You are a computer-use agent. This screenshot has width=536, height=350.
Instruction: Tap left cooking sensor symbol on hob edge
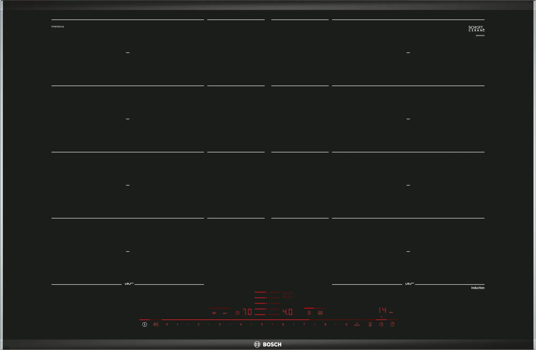(x=129, y=284)
